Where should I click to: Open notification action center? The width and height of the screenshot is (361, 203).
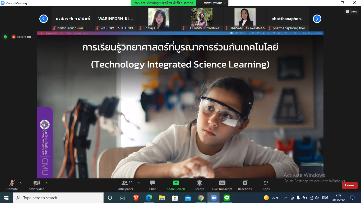(352, 198)
